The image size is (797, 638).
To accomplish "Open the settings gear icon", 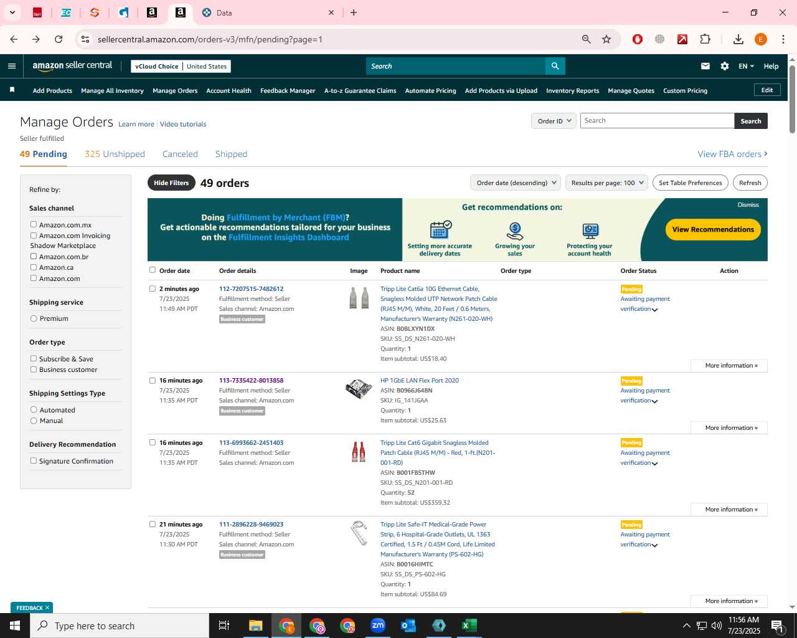I will tap(725, 66).
